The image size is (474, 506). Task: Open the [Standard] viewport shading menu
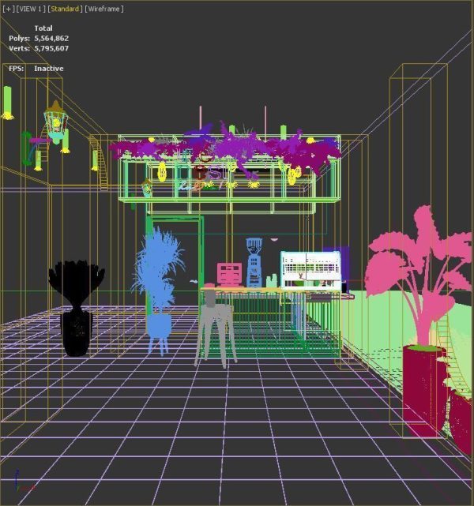coord(65,9)
